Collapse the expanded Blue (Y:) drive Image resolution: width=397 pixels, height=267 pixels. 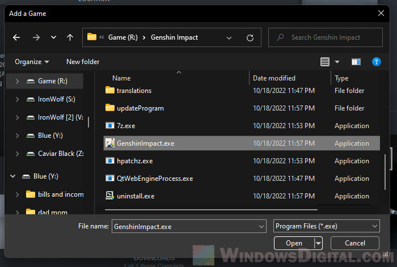(12, 176)
